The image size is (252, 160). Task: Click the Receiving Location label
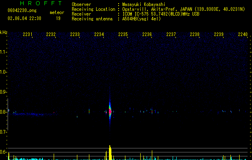[93, 9]
